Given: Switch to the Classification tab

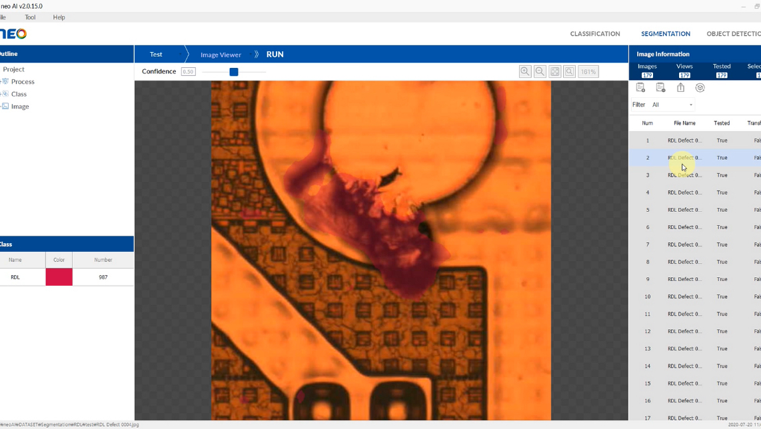Looking at the screenshot, I should [594, 34].
